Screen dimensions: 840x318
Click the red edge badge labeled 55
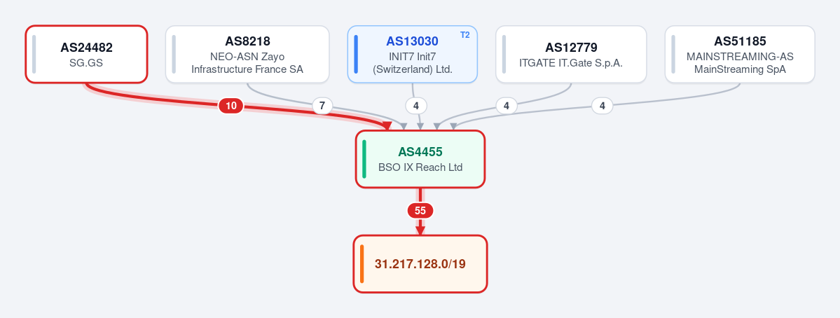click(420, 211)
